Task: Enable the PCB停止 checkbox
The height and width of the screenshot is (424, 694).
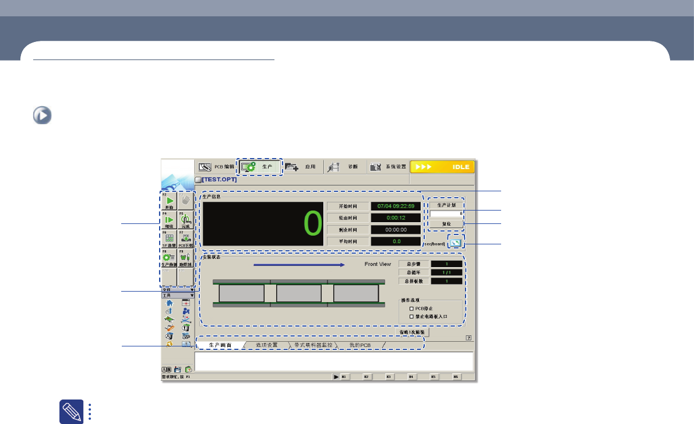Action: (x=412, y=308)
